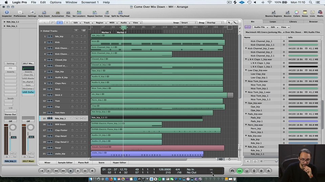Open the UAD Oxfor insert plugin

point(28,92)
